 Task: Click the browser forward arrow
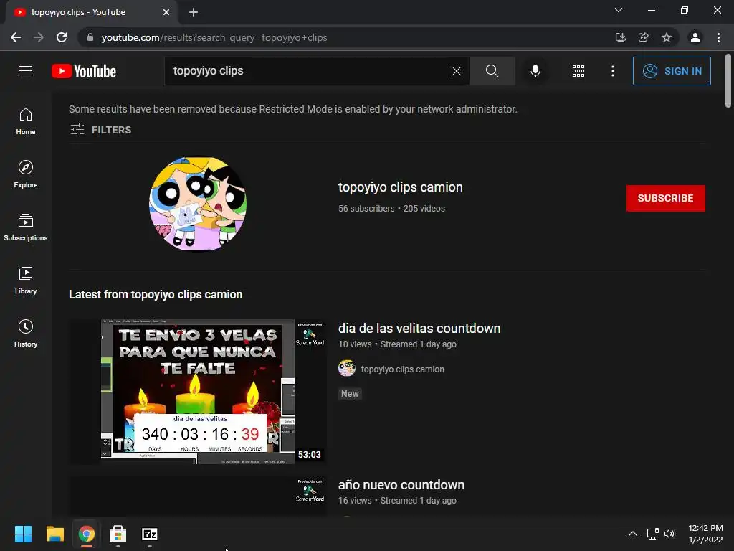coord(39,37)
